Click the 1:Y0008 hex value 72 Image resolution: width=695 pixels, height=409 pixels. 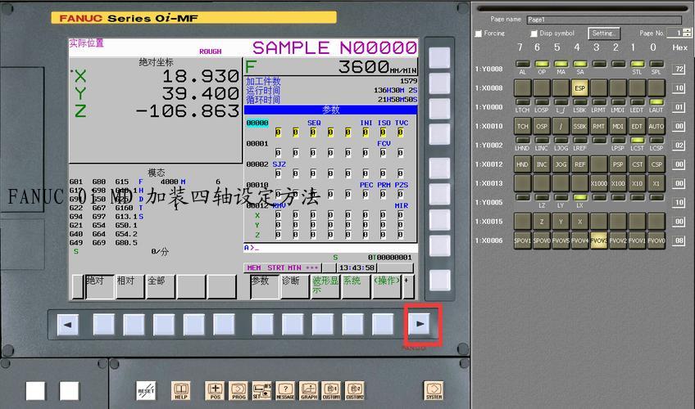coord(679,69)
